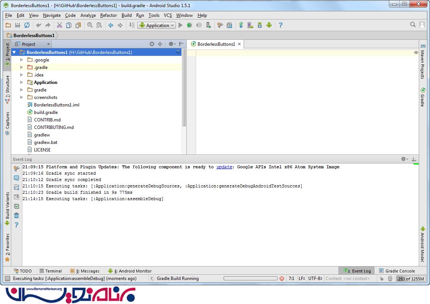Cancel Gradle build with red stop icon
The height and width of the screenshot is (304, 430).
(x=282, y=279)
